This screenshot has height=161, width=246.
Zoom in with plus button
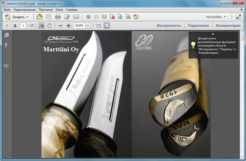coord(68,25)
